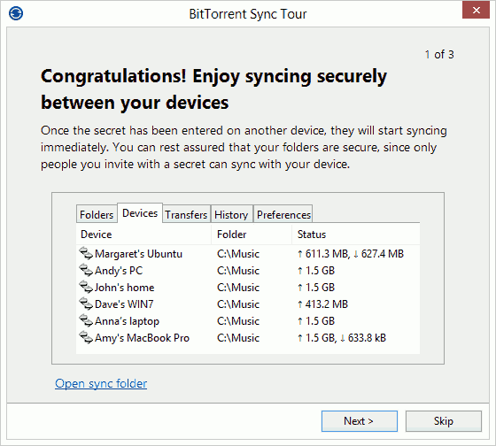Click the Open sync folder link
This screenshot has height=446, width=496.
click(101, 383)
